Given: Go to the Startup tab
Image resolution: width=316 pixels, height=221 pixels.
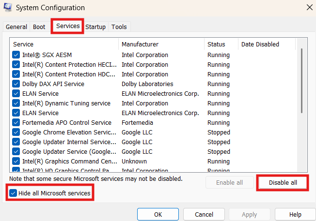Looking at the screenshot, I should click(95, 27).
